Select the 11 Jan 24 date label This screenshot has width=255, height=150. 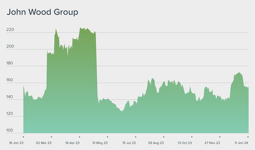tap(241, 143)
